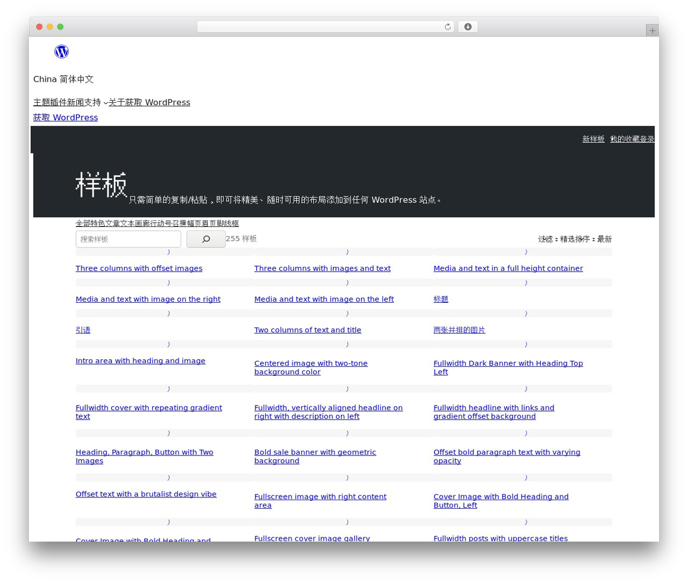Screen dimensions: 688x583
Task: Open the 插件 navigation item
Action: point(58,103)
